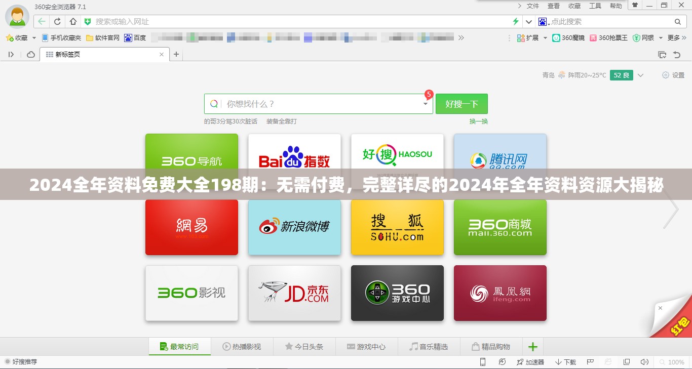Image resolution: width=692 pixels, height=369 pixels.
Task: Open the 帮助 menu
Action: tap(616, 6)
